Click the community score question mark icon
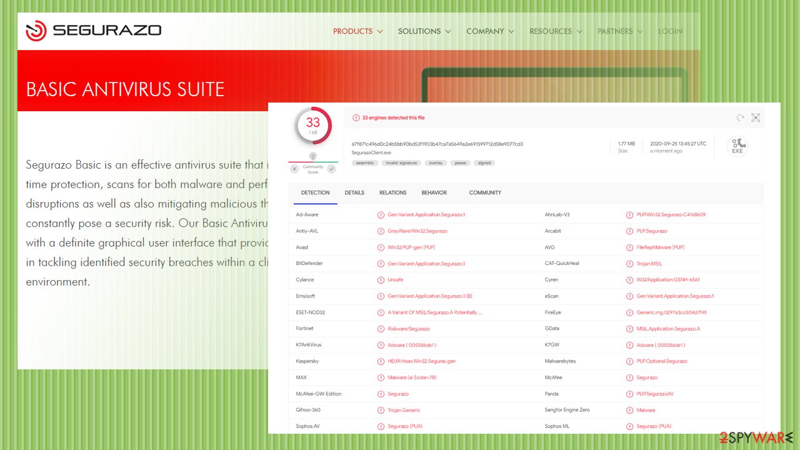Viewport: 800px width, 450px height. [x=312, y=156]
